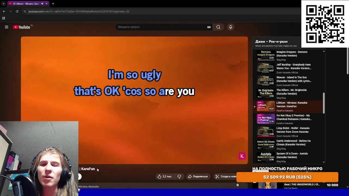Go back with the browser back arrow

point(4,11)
